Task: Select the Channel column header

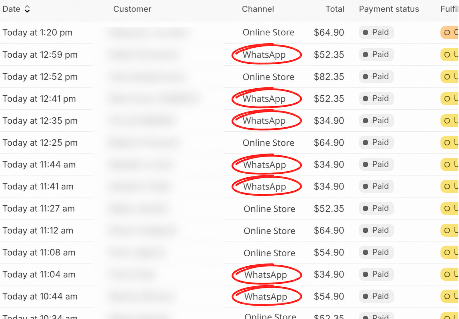Action: (x=258, y=9)
